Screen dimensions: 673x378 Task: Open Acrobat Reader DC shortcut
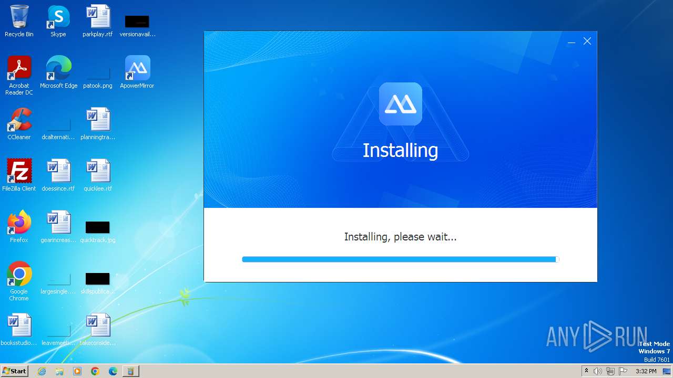click(19, 76)
